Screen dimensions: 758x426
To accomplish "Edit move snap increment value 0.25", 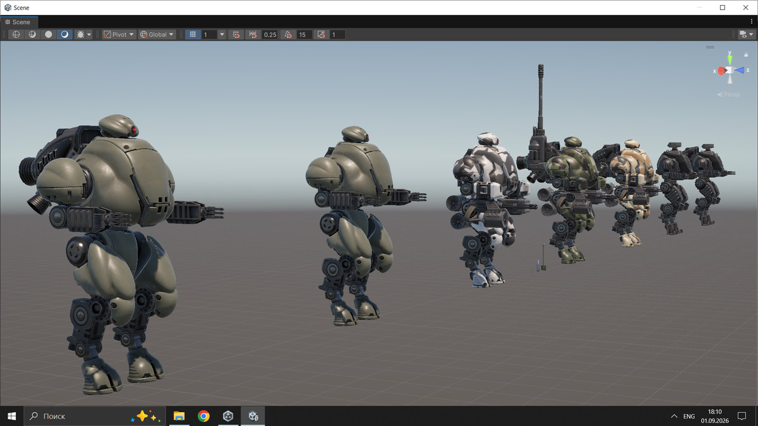I will [270, 35].
